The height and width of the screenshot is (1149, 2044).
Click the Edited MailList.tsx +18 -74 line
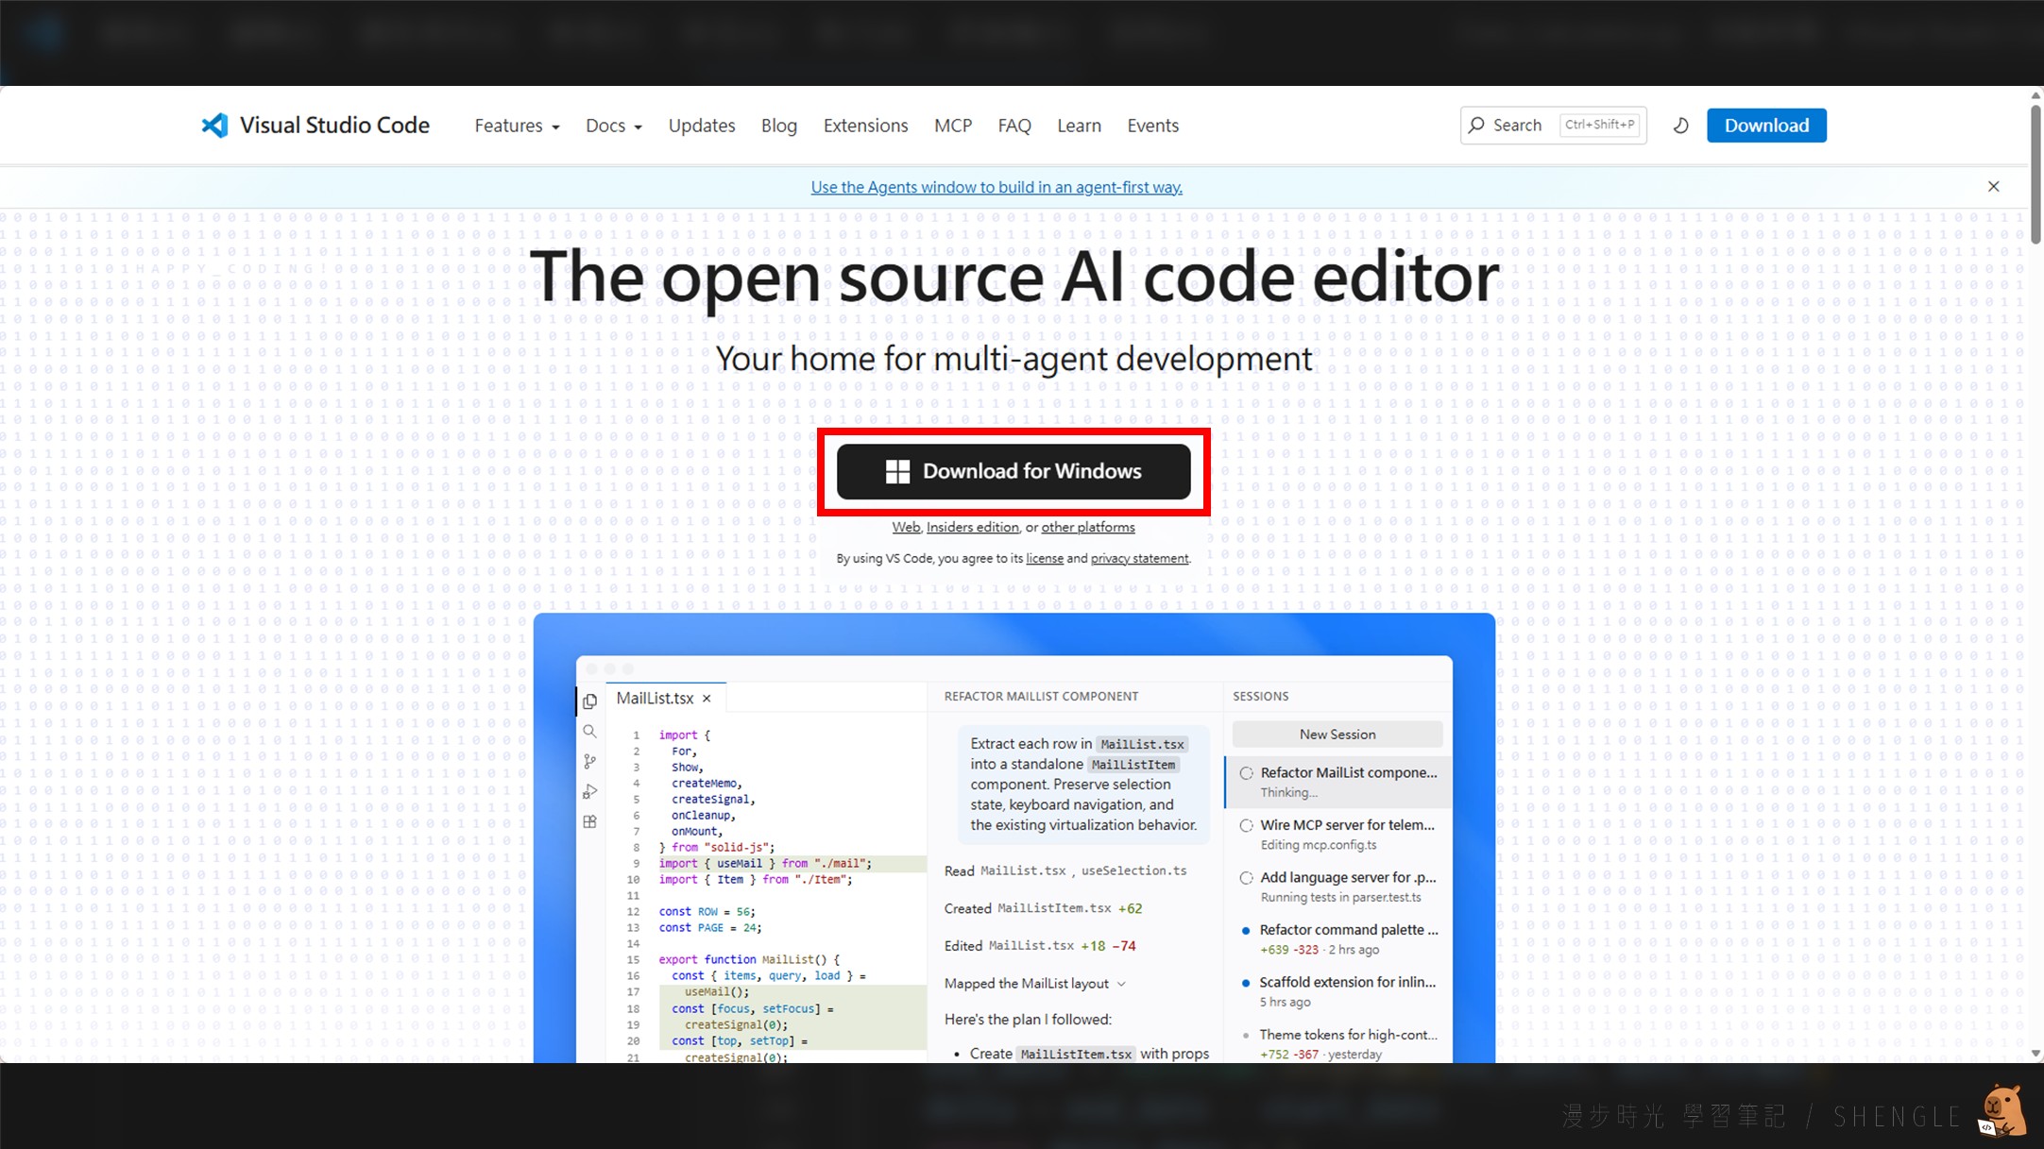point(1040,946)
